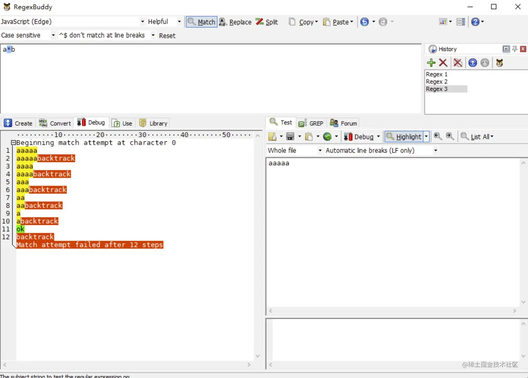
Task: Click the debug panel vertical scrollbar
Action: pos(258,246)
